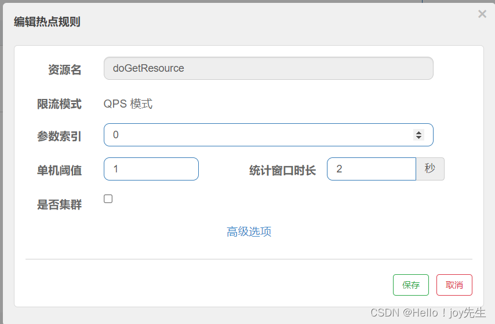Toggle the 是否集群 checkbox
This screenshot has height=324, width=495.
coord(108,199)
